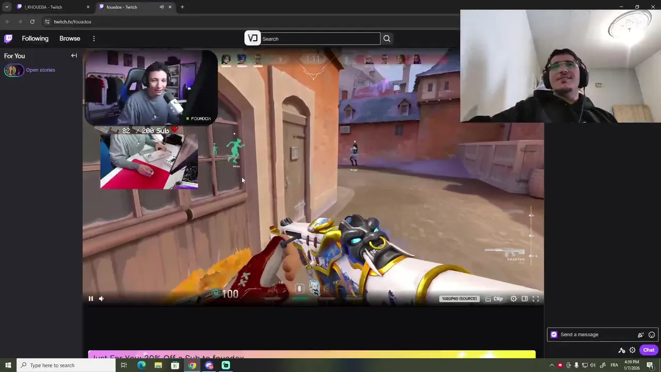Click the microphone tray icon

[x=576, y=365]
